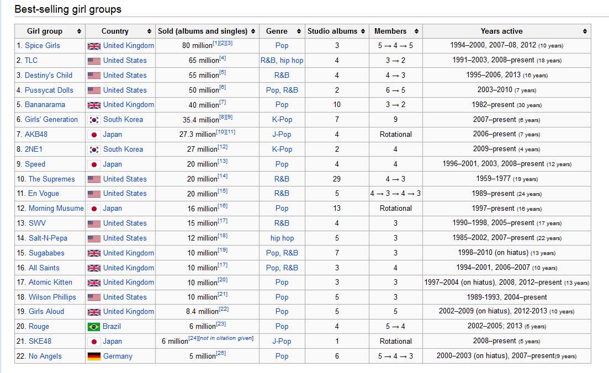Click the Japan flag in Morning Musume row
This screenshot has height=373, width=609.
pyautogui.click(x=94, y=209)
